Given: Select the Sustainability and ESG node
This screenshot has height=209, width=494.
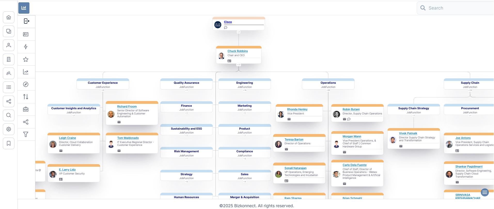Looking at the screenshot, I should tap(186, 130).
